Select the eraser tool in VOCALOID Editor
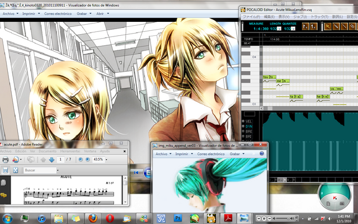The image size is (358, 224). click(352, 26)
